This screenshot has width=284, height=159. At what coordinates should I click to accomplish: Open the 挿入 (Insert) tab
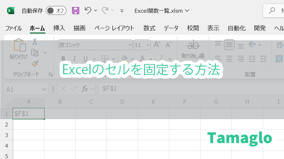click(x=59, y=28)
